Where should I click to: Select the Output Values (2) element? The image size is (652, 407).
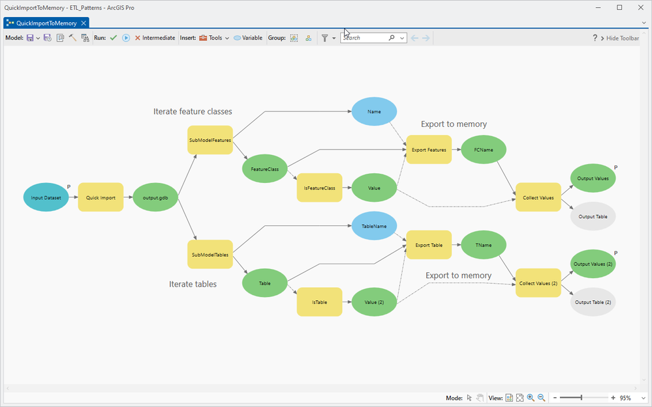coord(593,264)
